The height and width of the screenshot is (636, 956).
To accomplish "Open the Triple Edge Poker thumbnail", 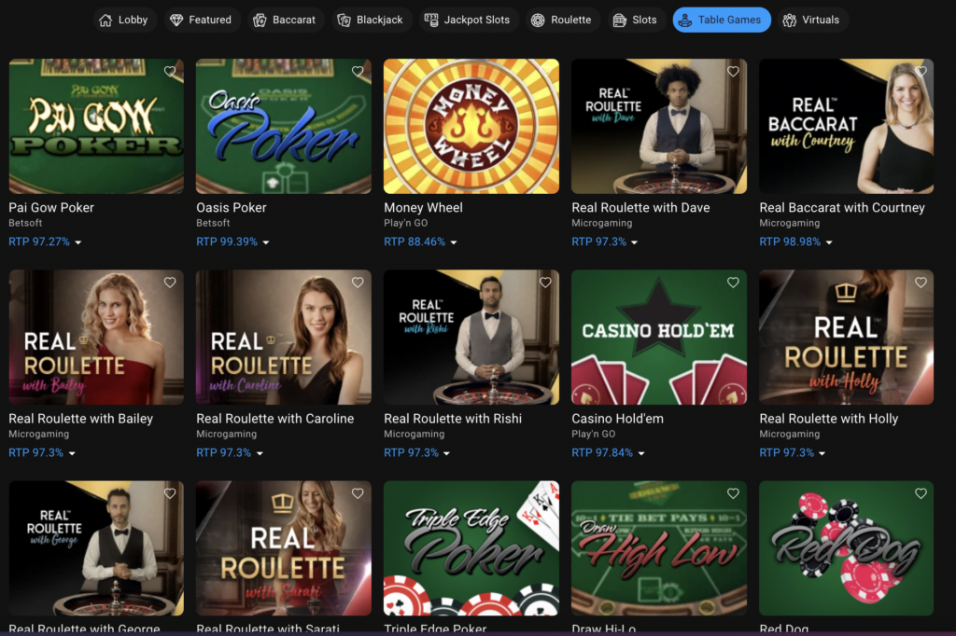I will [x=471, y=548].
